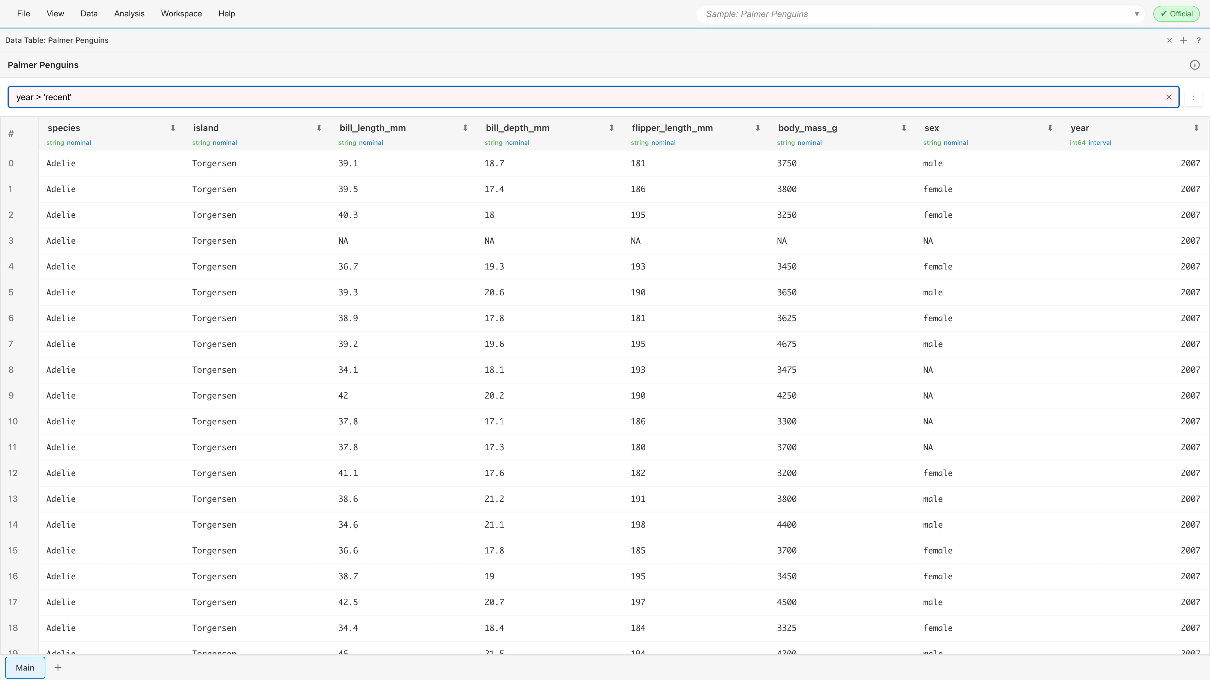The height and width of the screenshot is (680, 1210).
Task: Select bill length cell 39.1
Action: tap(348, 163)
